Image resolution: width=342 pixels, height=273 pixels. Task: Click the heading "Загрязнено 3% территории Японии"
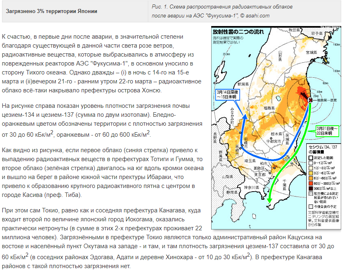pos(52,11)
